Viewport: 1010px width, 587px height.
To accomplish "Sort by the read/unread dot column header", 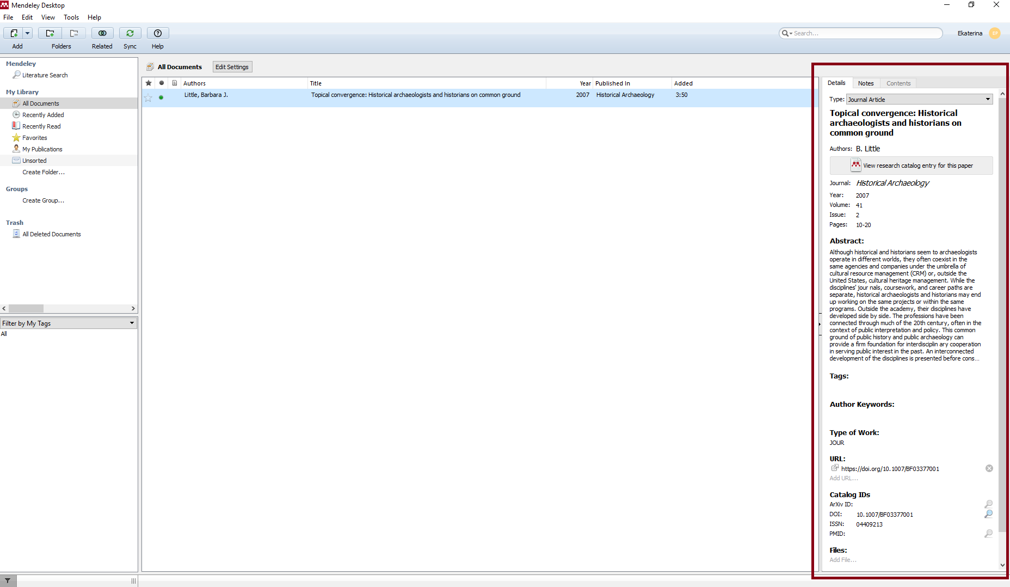I will point(162,83).
